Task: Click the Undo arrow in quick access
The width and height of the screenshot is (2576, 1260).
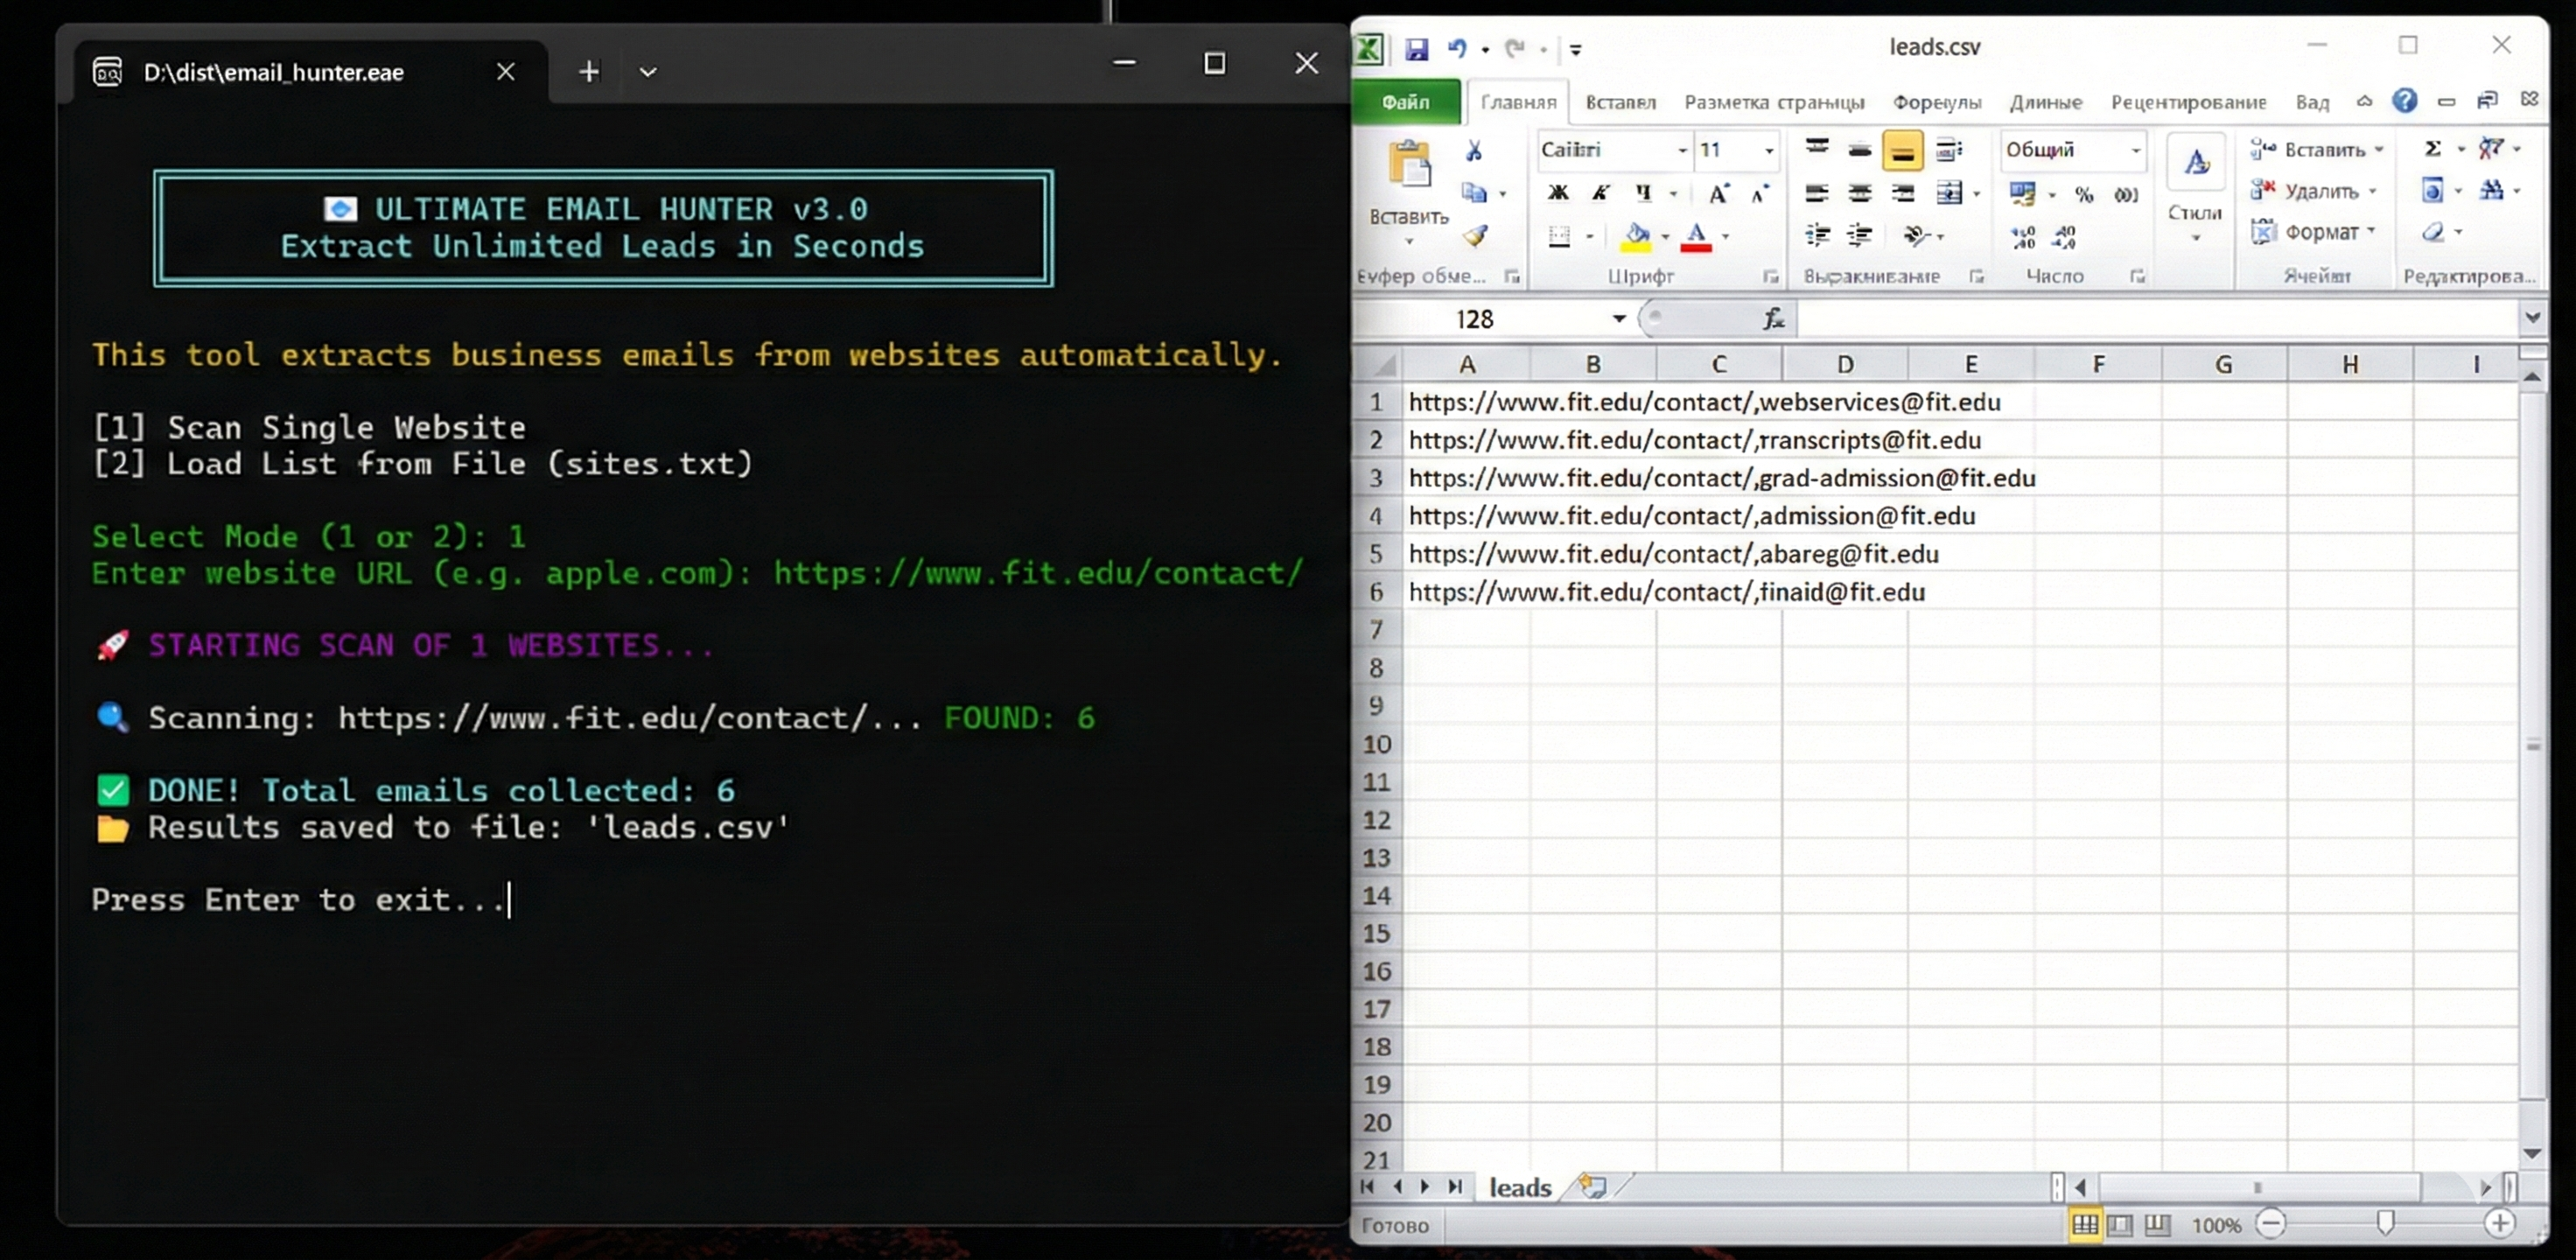Action: click(x=1456, y=48)
